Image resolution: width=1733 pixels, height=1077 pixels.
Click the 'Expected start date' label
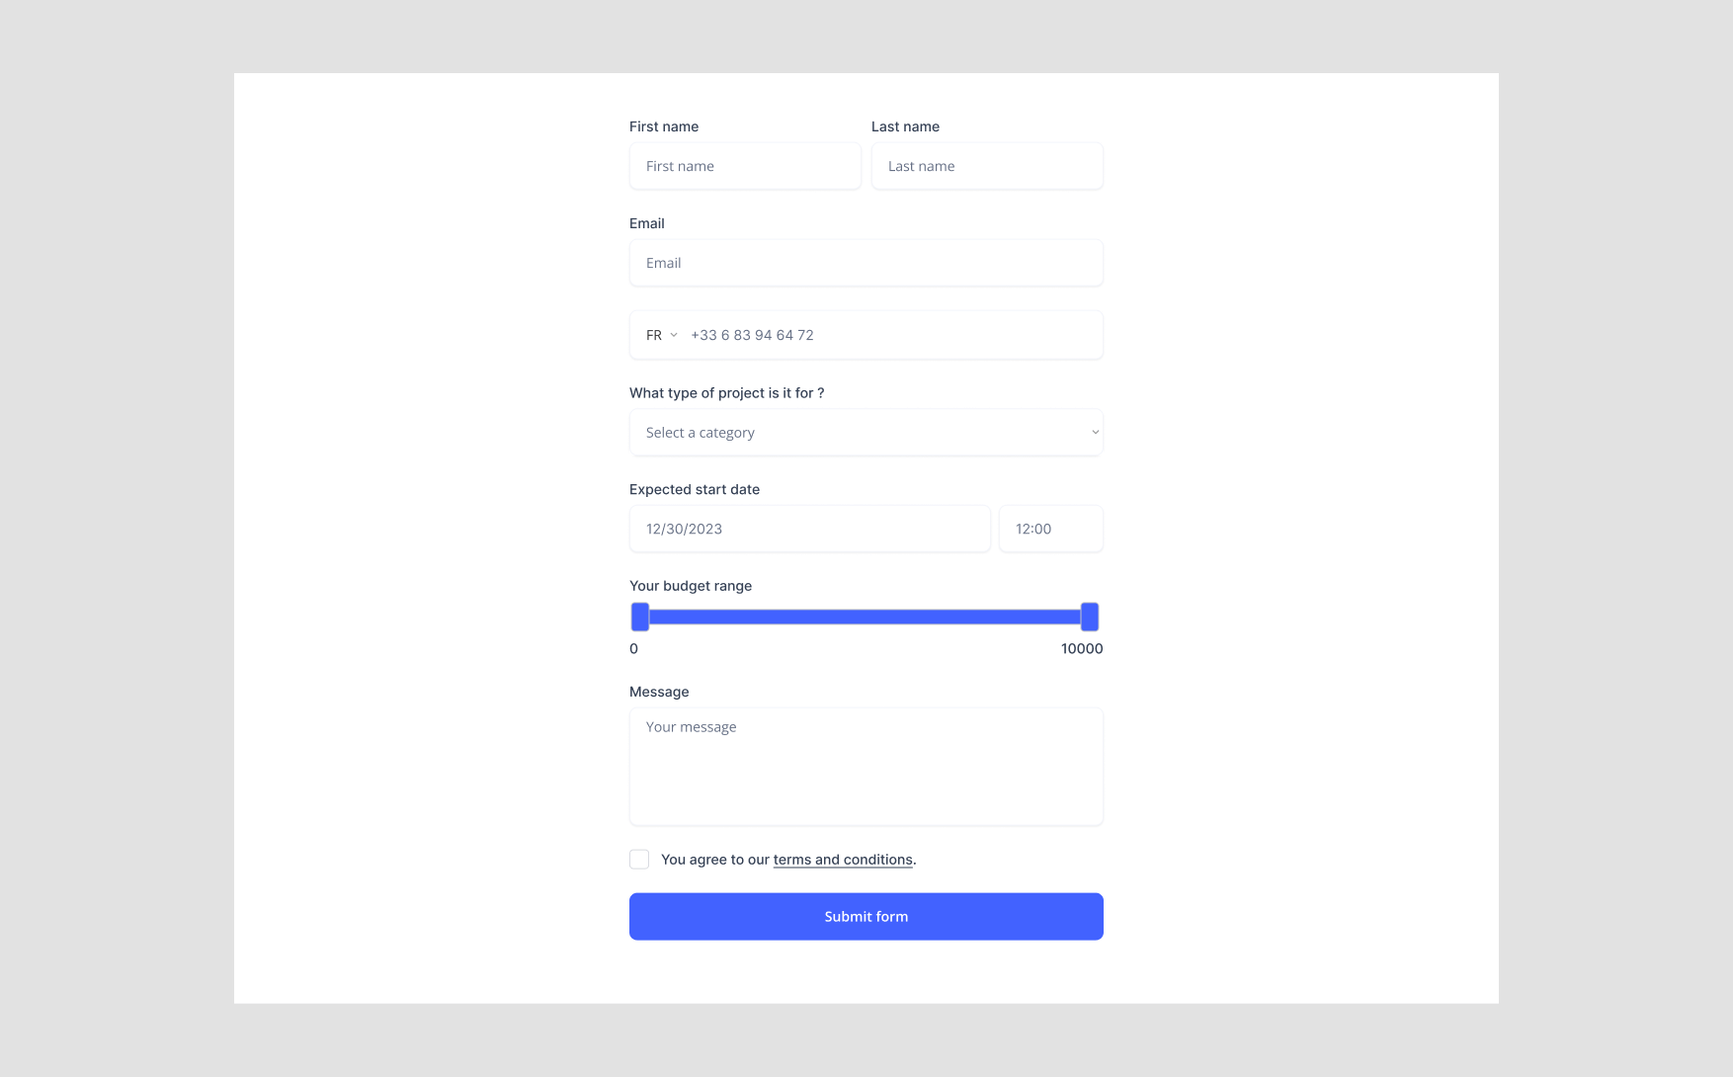(x=695, y=489)
